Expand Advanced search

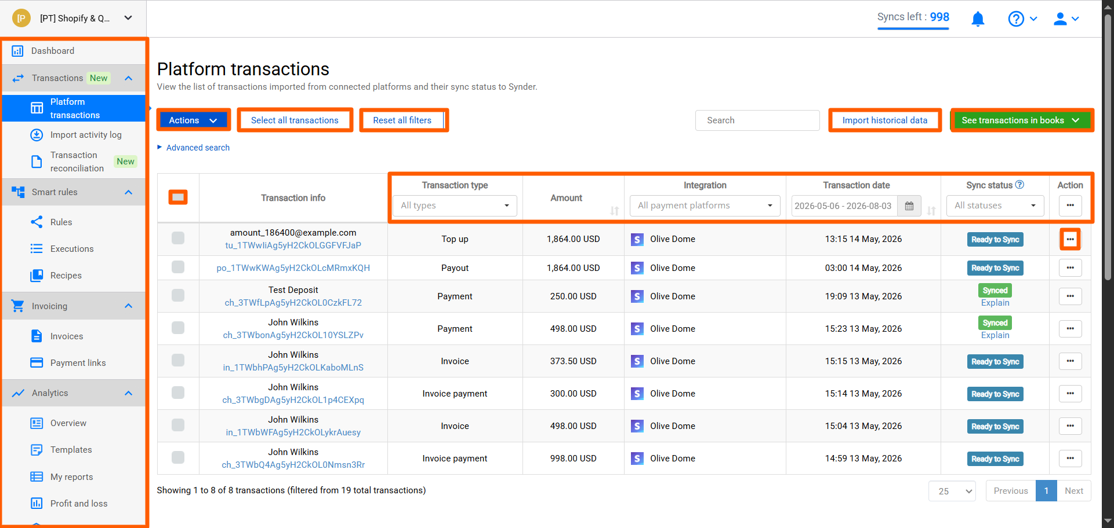point(194,148)
